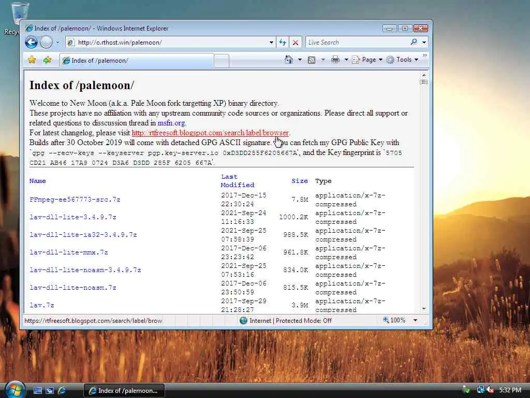Click the Live Search box
Screen dimensions: 530x398
coord(357,42)
